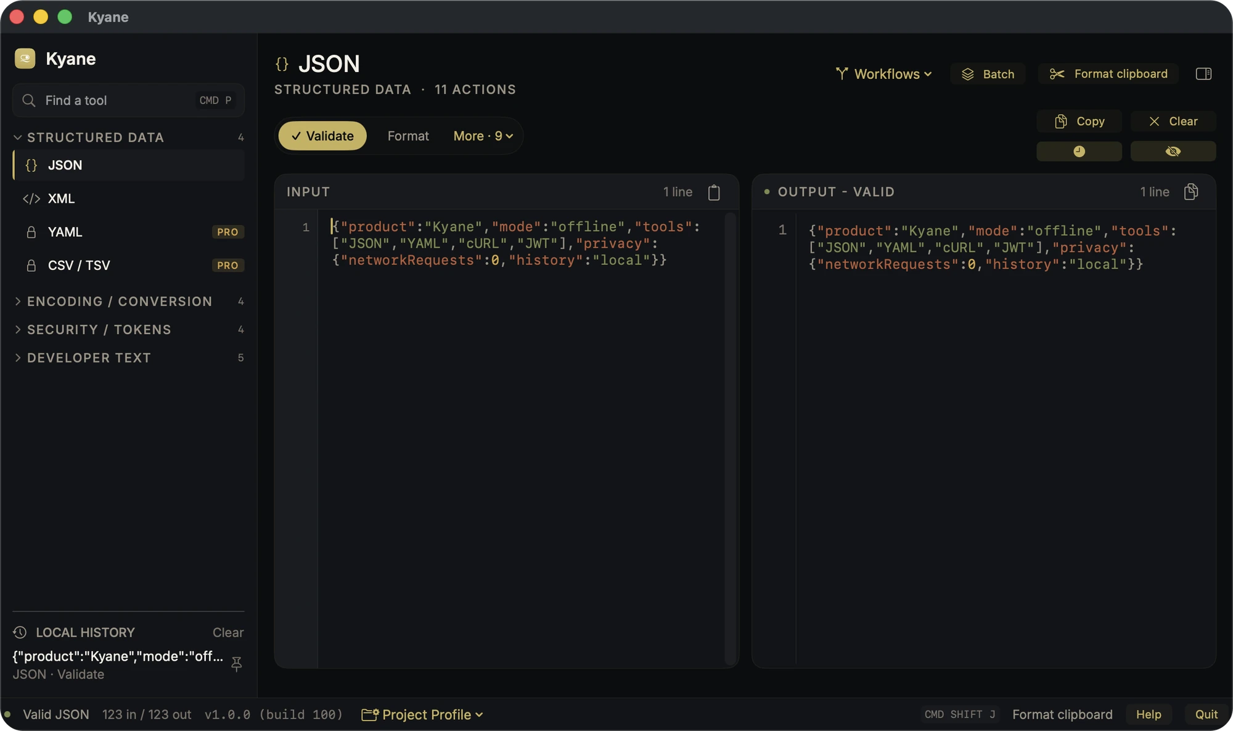
Task: Open the YAML tool
Action: 128,232
